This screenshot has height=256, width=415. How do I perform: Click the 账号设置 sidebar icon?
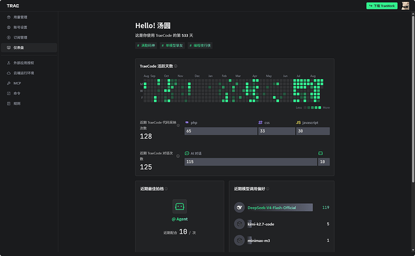pyautogui.click(x=9, y=27)
